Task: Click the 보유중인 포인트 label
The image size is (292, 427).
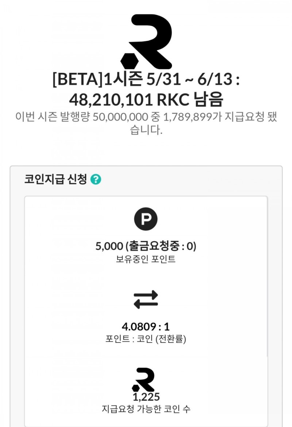Action: click(x=146, y=259)
